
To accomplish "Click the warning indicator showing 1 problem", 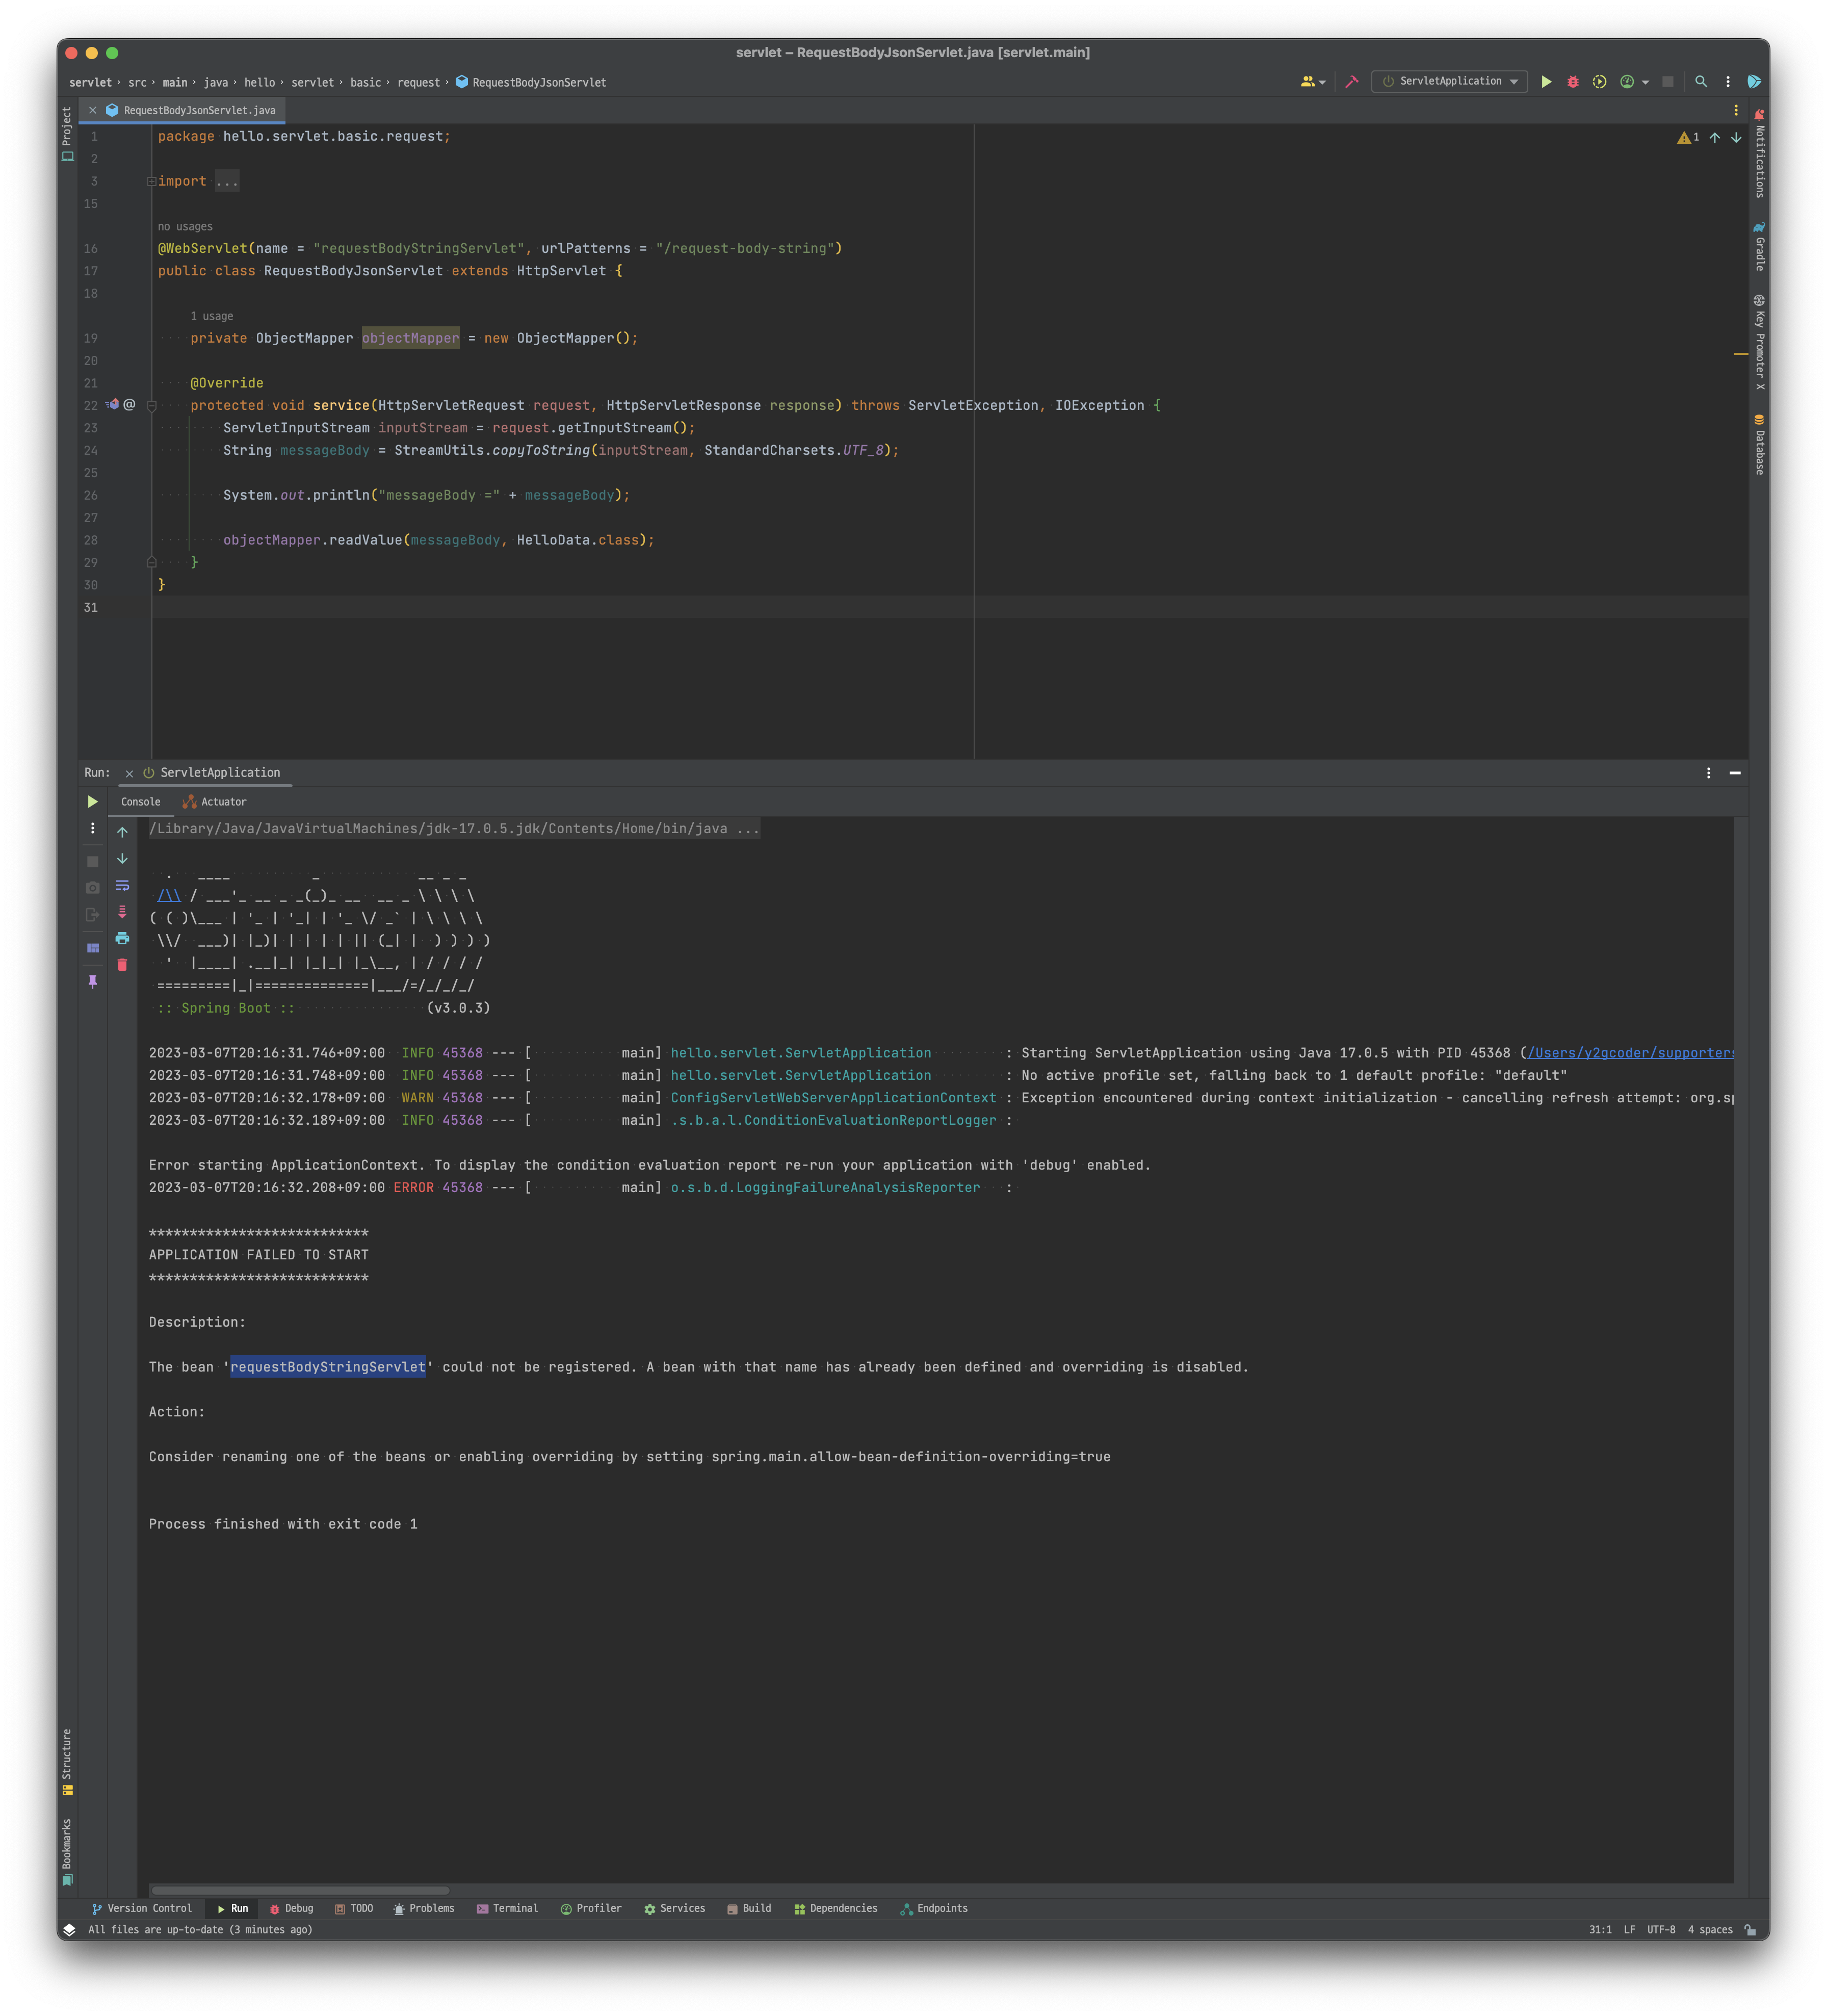I will pos(1688,138).
